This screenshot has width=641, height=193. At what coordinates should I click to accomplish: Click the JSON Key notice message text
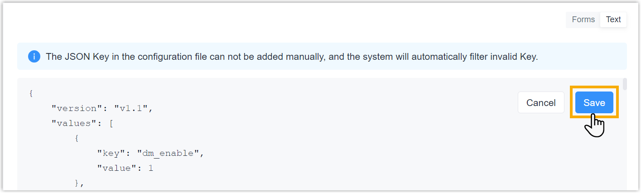(292, 57)
